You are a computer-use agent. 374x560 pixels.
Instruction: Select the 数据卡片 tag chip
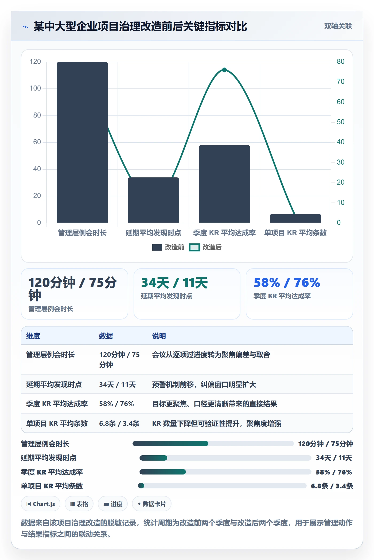pyautogui.click(x=152, y=504)
